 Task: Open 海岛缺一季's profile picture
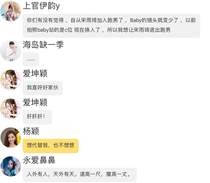click(10, 51)
